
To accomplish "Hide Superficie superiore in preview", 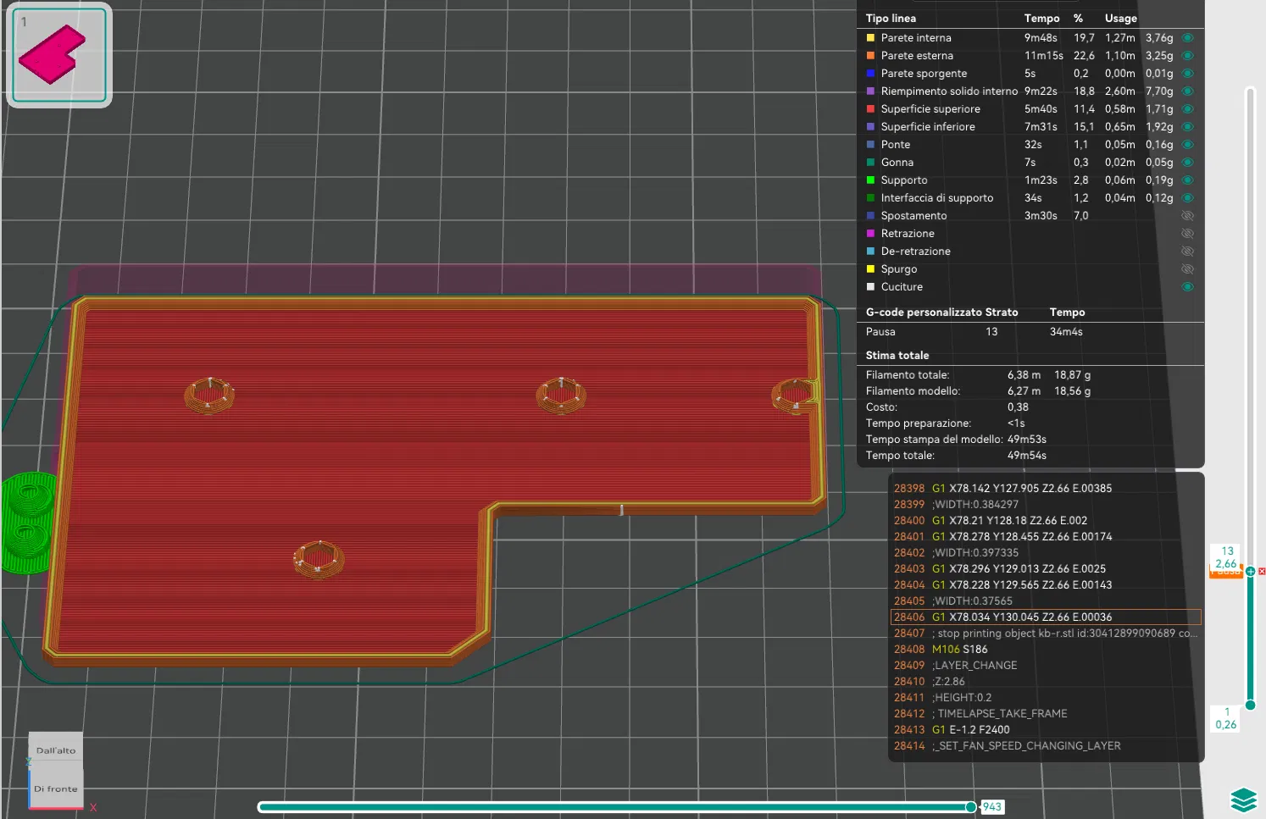I will point(1187,109).
